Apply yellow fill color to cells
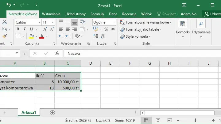Image resolution: width=221 pixels, height=124 pixels. coord(31,36)
